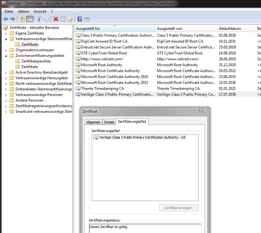Viewport: 261px width, 233px height.
Task: Expand Nicht vertrauenswürdige Zertifikate node
Action: point(6,84)
